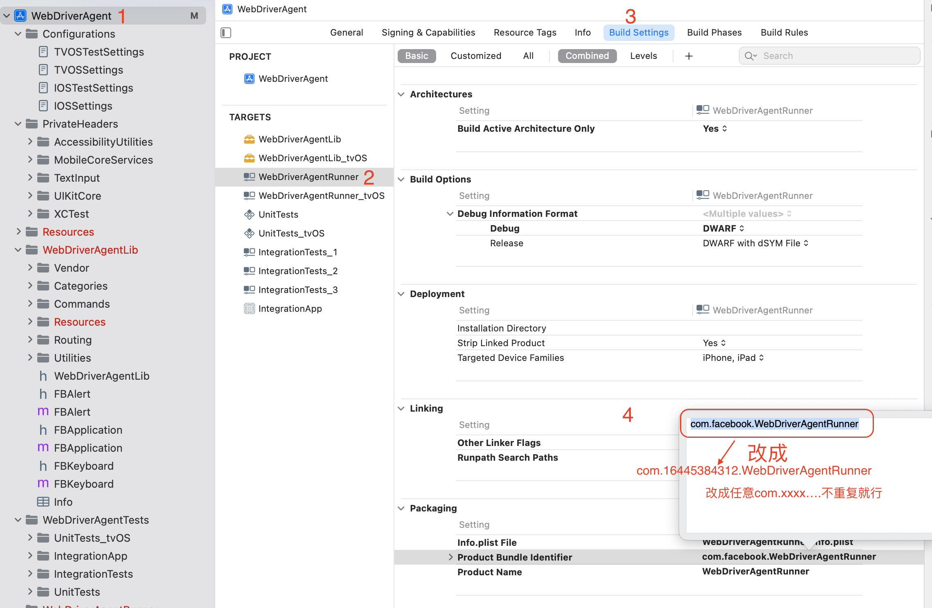
Task: Open the Signing & Capabilities tab
Action: [428, 32]
